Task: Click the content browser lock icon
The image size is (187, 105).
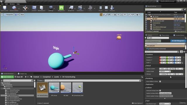Action: (x=142, y=77)
